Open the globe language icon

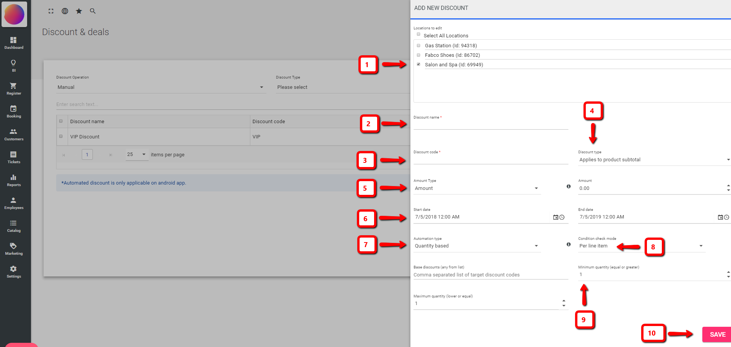65,11
